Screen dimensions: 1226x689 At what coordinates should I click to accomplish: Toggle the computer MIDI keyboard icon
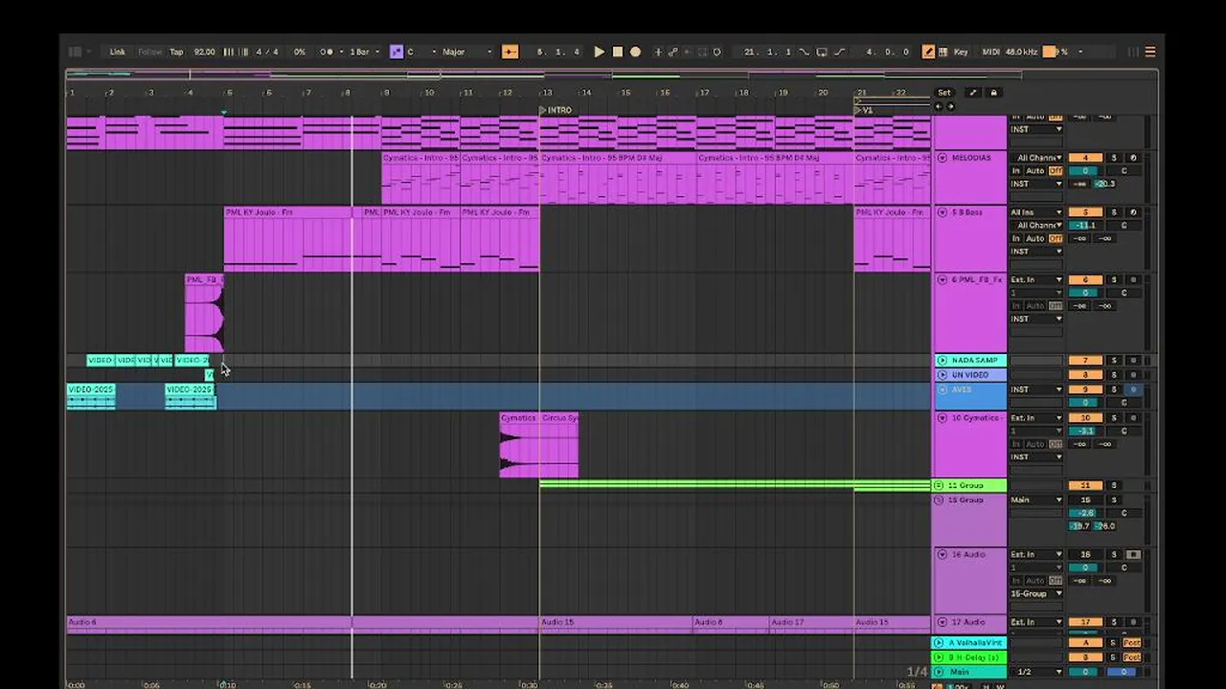pos(943,52)
